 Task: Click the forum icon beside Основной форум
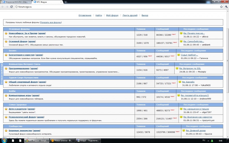point(6,41)
